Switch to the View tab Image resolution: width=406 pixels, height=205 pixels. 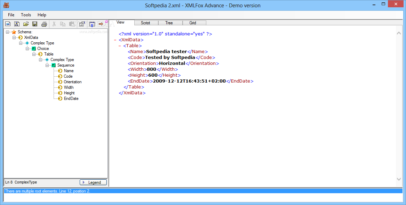tap(122, 23)
